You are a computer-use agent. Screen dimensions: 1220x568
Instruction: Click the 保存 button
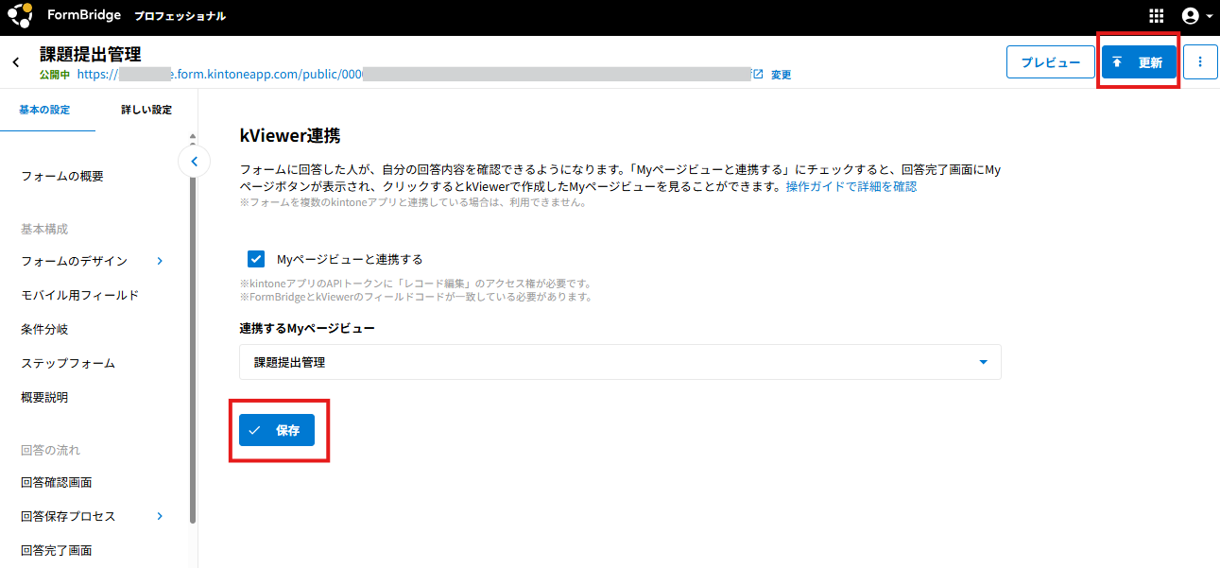[x=277, y=430]
